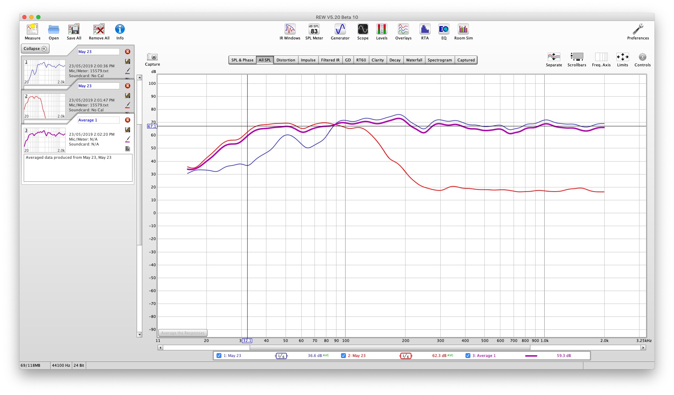Click the purple Average 1 line swatch
This screenshot has height=395, width=674.
[x=531, y=356]
